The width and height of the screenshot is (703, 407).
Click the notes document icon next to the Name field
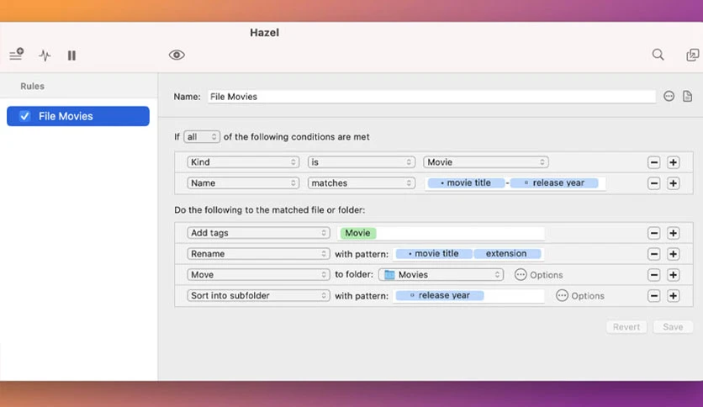click(x=687, y=97)
